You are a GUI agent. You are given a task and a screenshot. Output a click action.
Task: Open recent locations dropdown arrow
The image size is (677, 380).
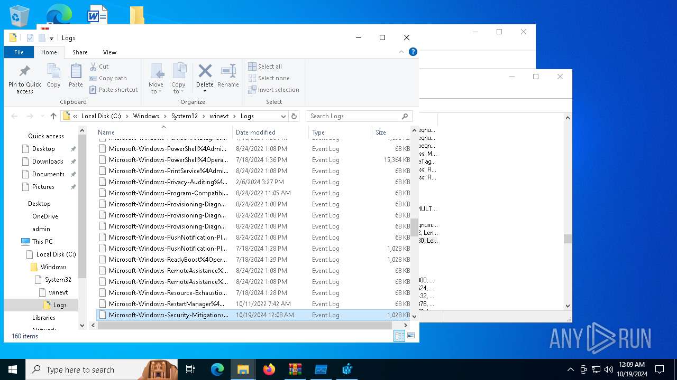click(x=42, y=116)
